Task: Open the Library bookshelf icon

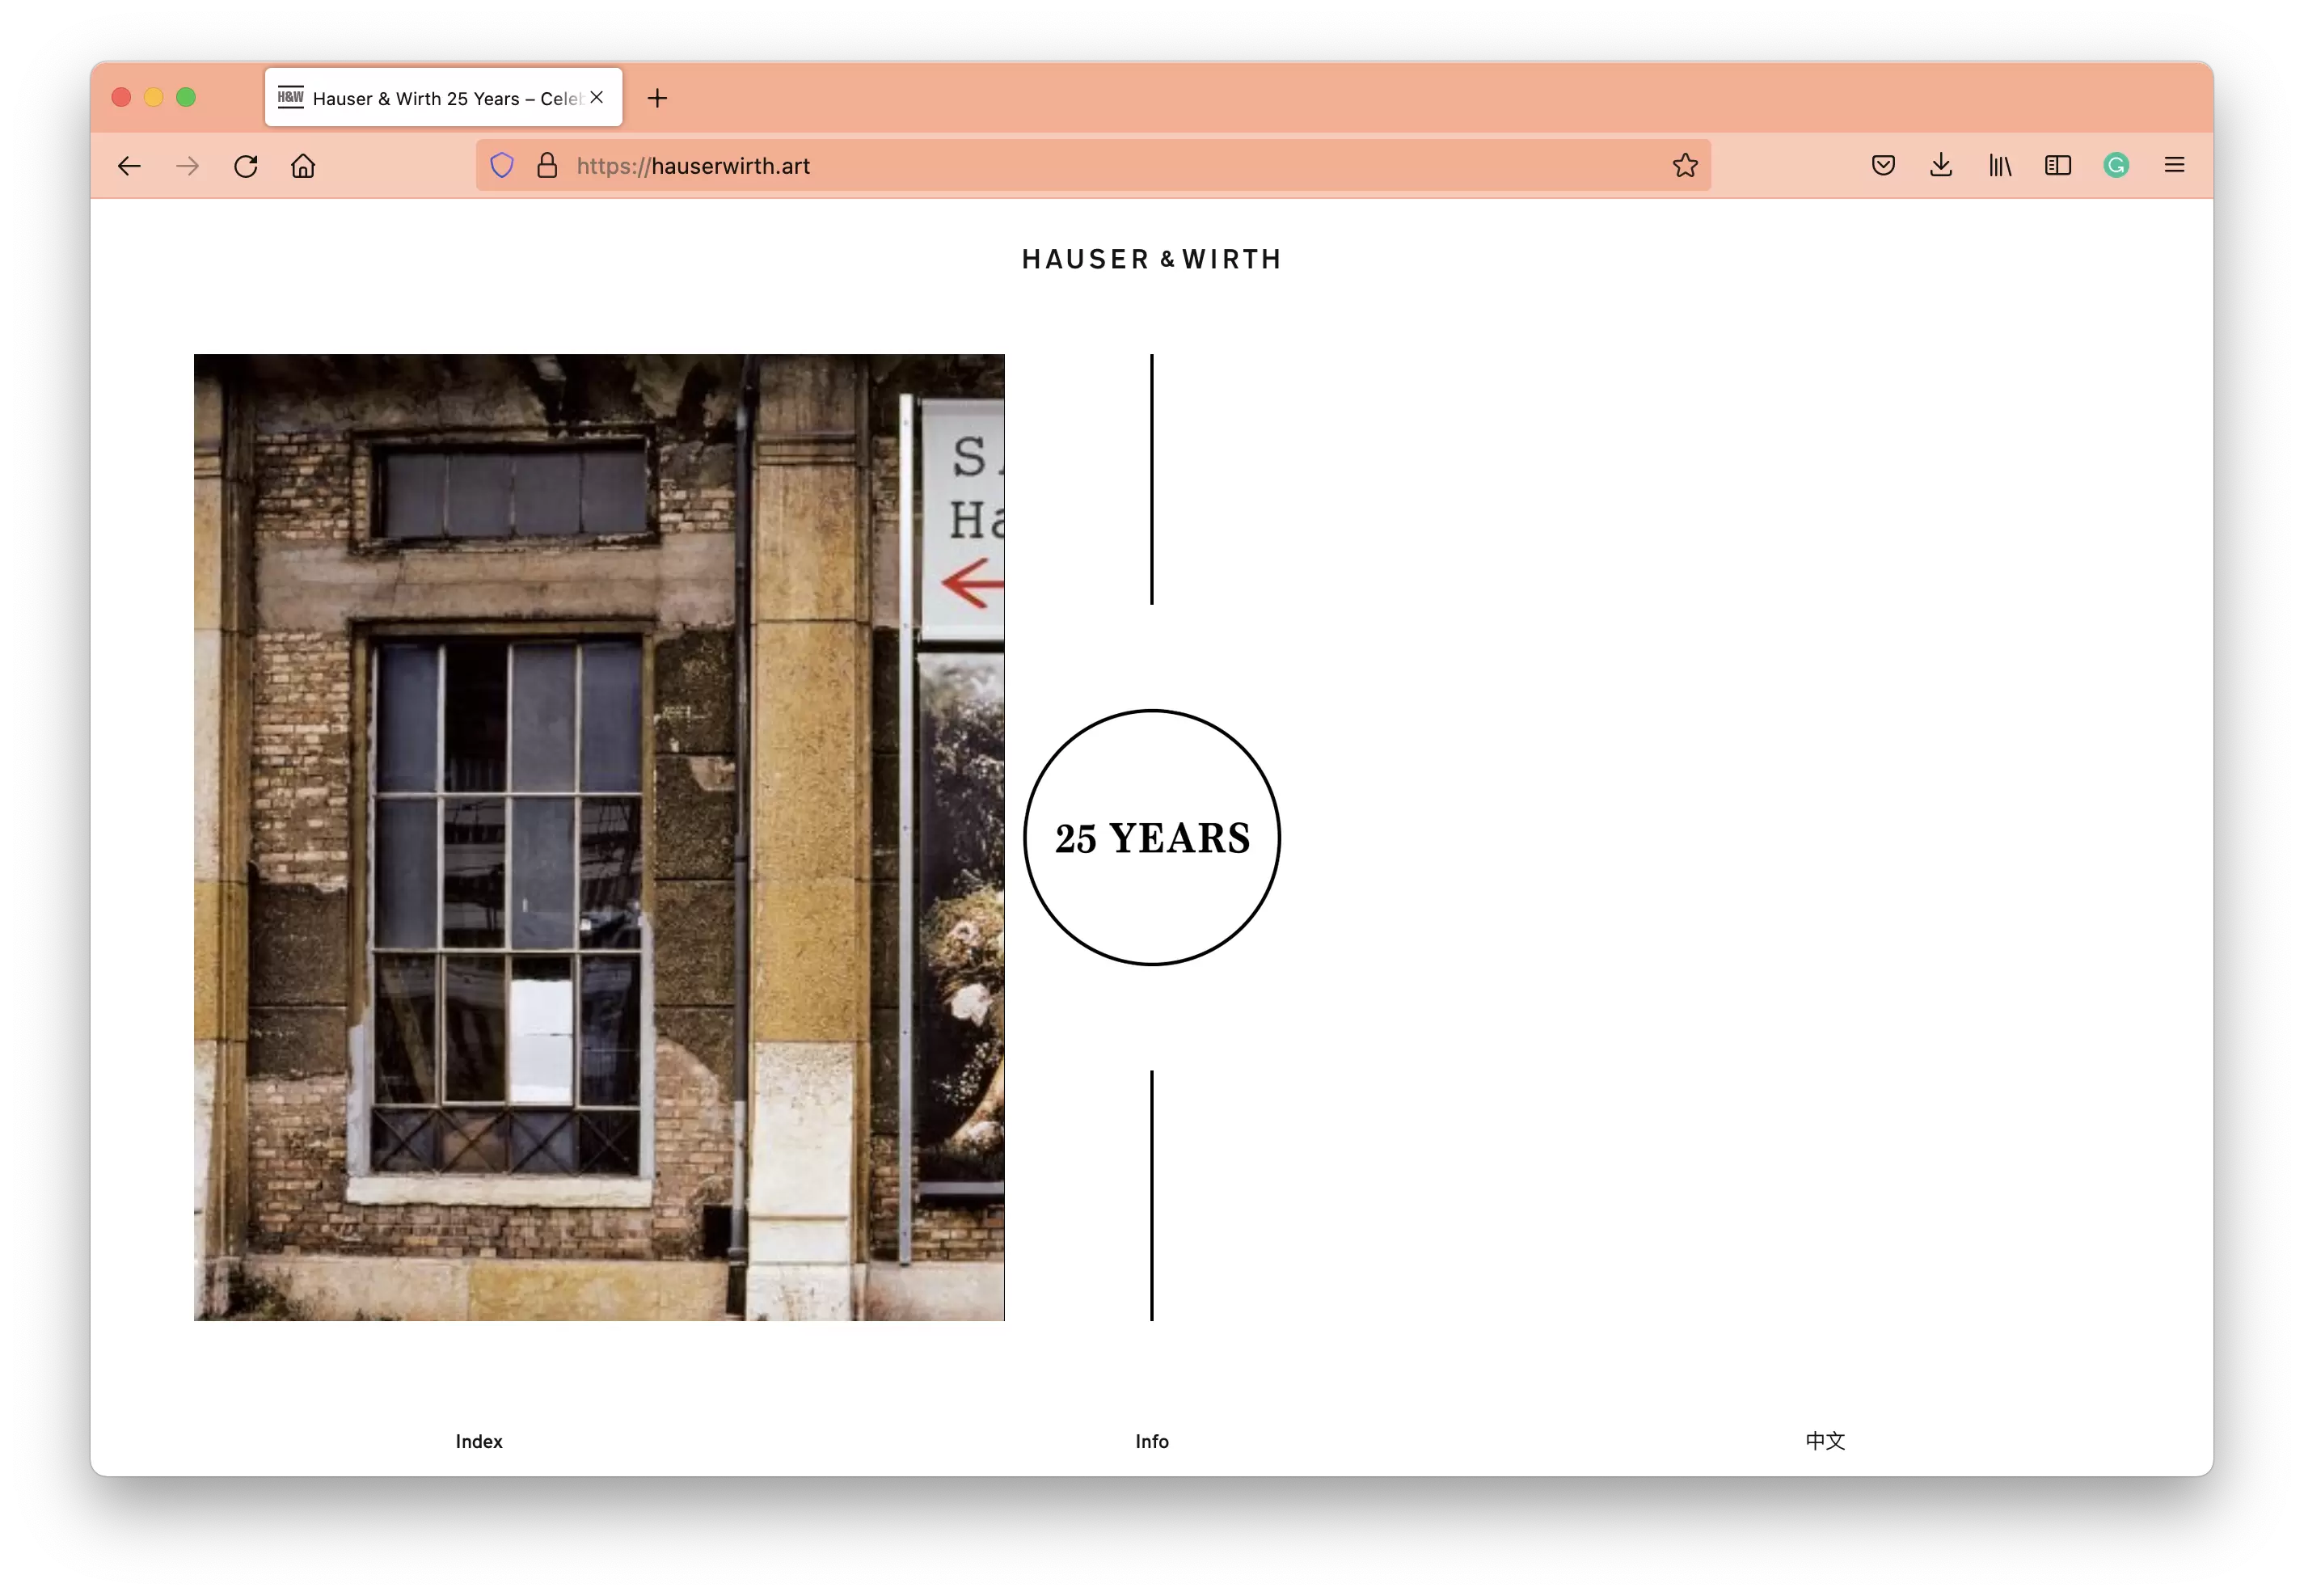Action: click(x=2000, y=166)
